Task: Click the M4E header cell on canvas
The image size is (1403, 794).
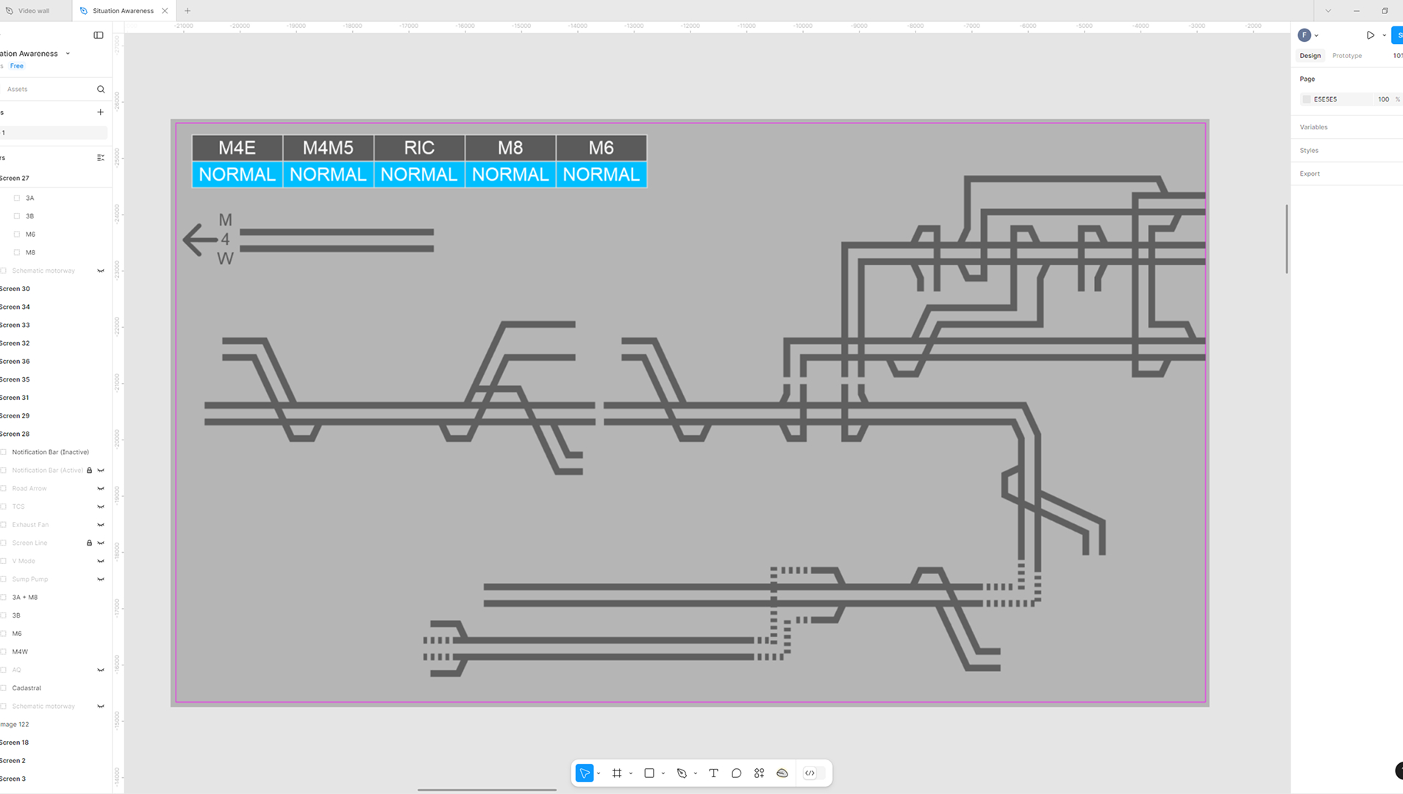Action: click(x=237, y=148)
